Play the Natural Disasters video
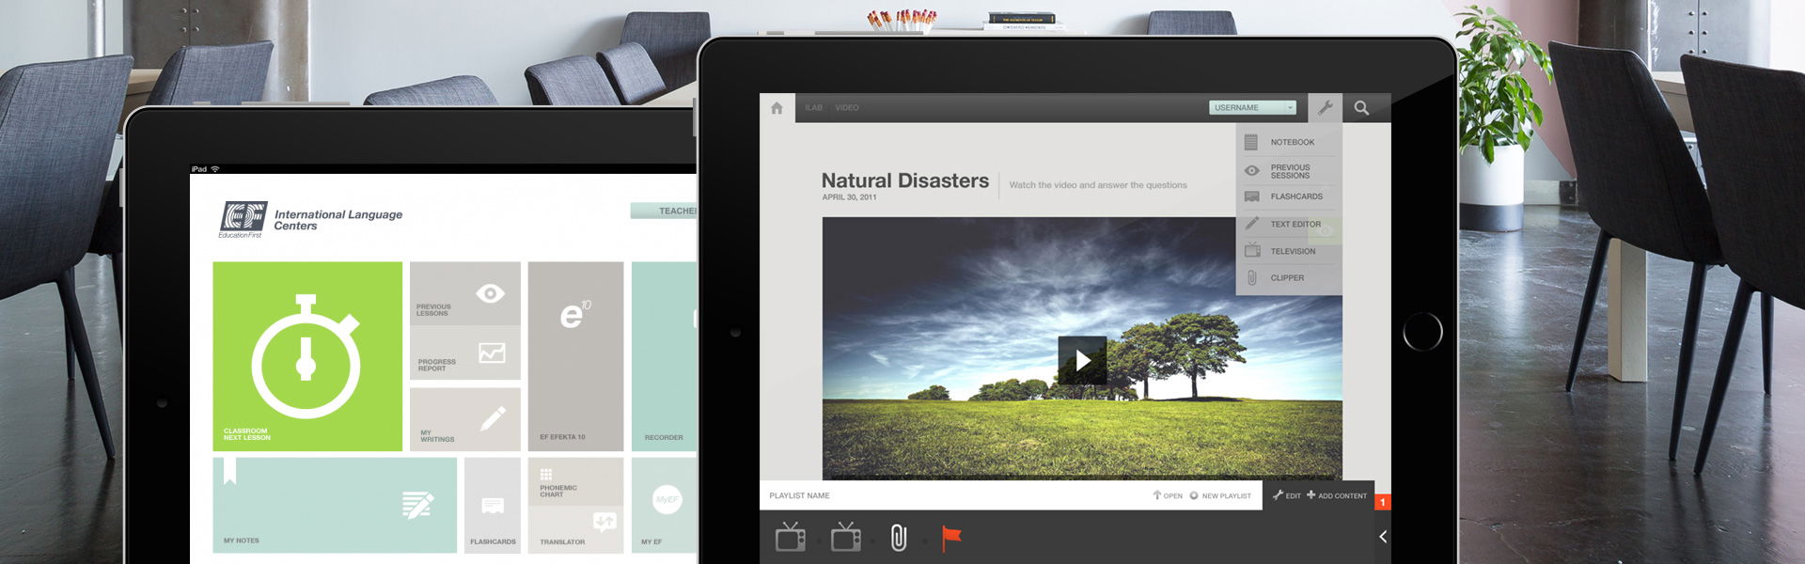 click(x=1082, y=360)
